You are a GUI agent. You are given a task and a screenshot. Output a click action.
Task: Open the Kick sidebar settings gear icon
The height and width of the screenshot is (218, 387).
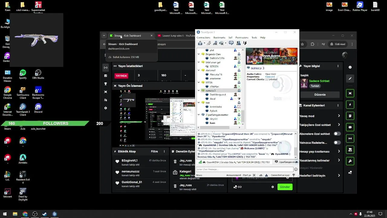point(106,108)
